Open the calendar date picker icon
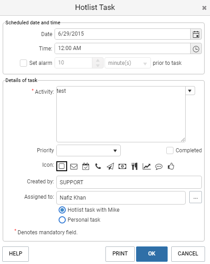210x264 pixels. point(196,34)
